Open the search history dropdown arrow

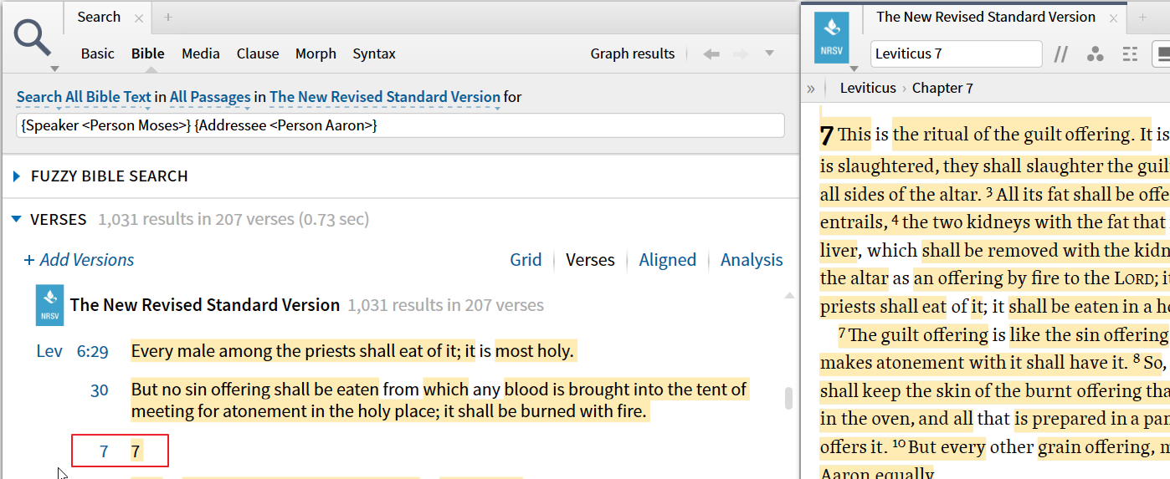click(x=769, y=54)
